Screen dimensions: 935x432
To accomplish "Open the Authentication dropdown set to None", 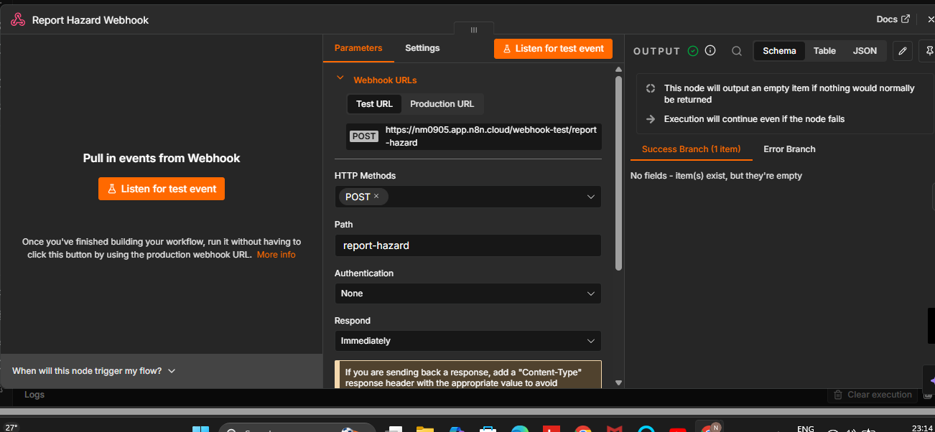I will (468, 294).
